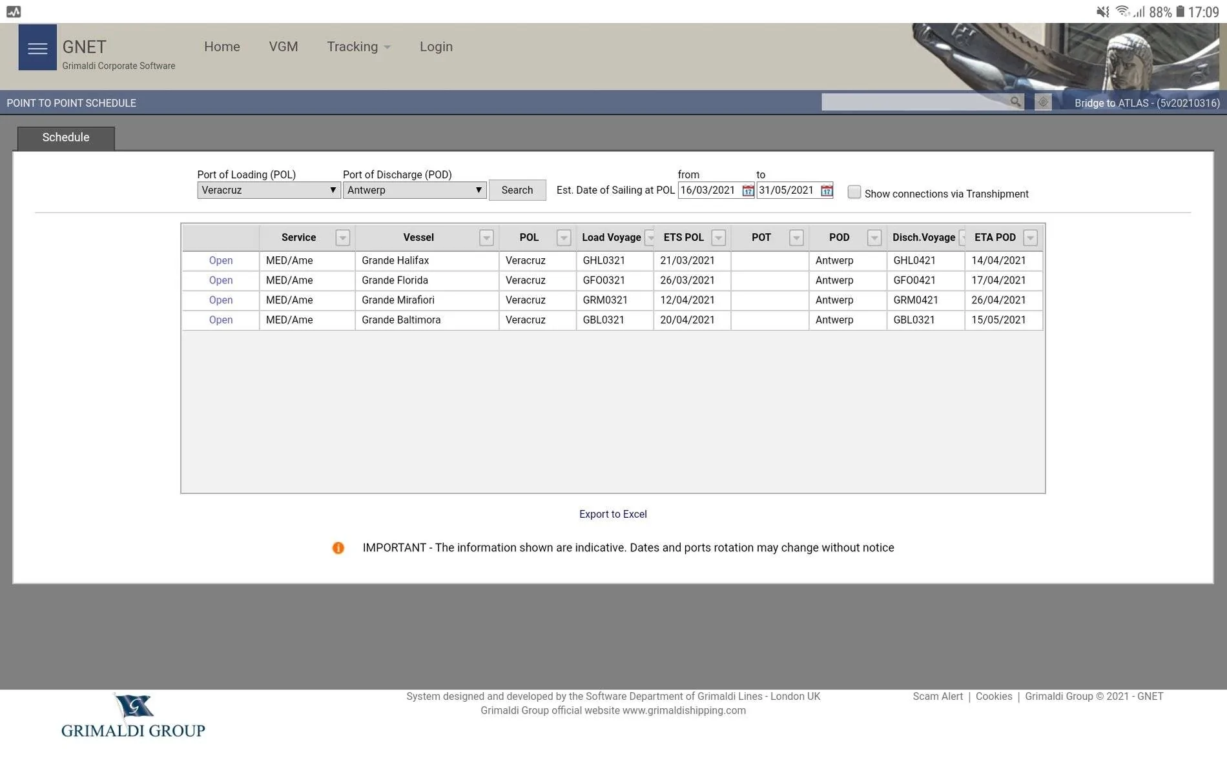The image size is (1227, 767).
Task: Click Export to Excel link
Action: [x=613, y=515]
